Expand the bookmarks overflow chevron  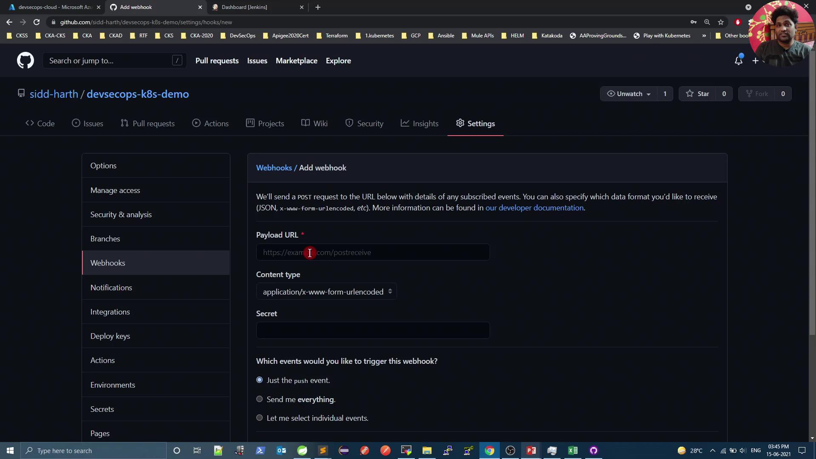[x=704, y=36]
